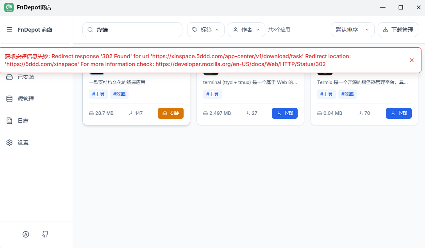The height and width of the screenshot is (248, 425).
Task: Open the circled A icon at sidebar bottom
Action: coord(26,234)
